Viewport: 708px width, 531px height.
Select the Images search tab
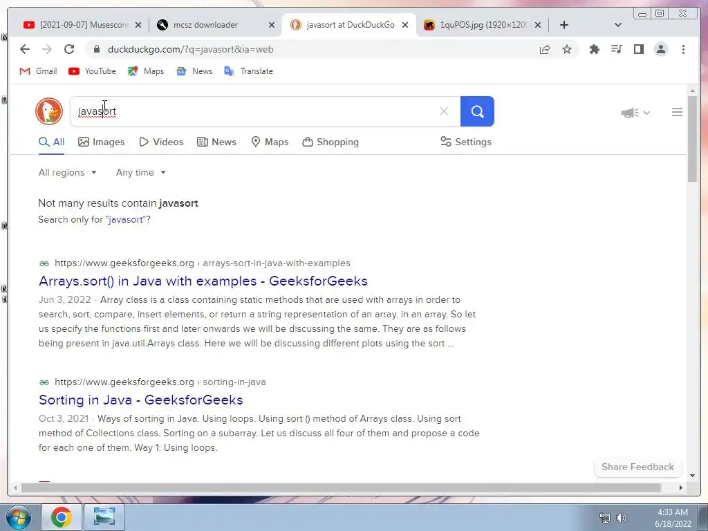tap(101, 142)
